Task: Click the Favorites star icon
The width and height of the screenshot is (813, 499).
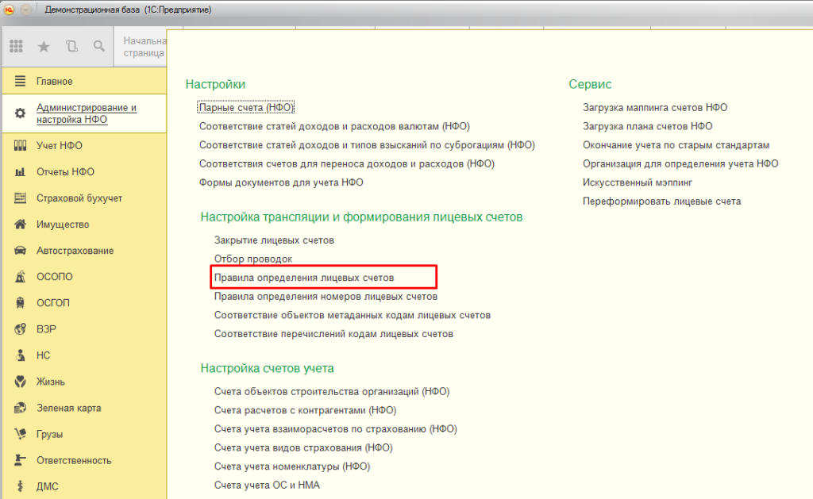Action: tap(44, 46)
